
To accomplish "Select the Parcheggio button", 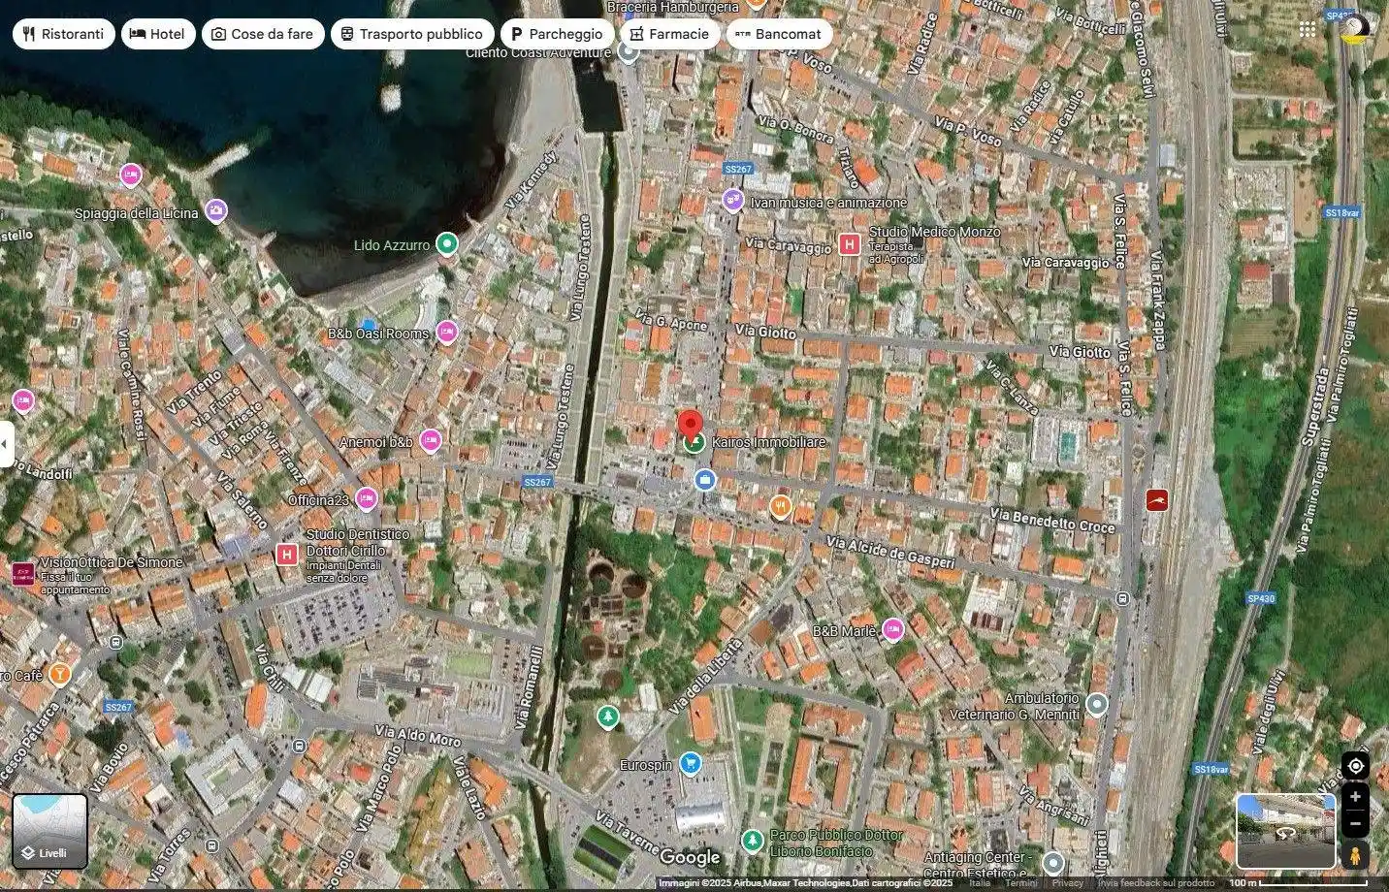I will point(558,33).
